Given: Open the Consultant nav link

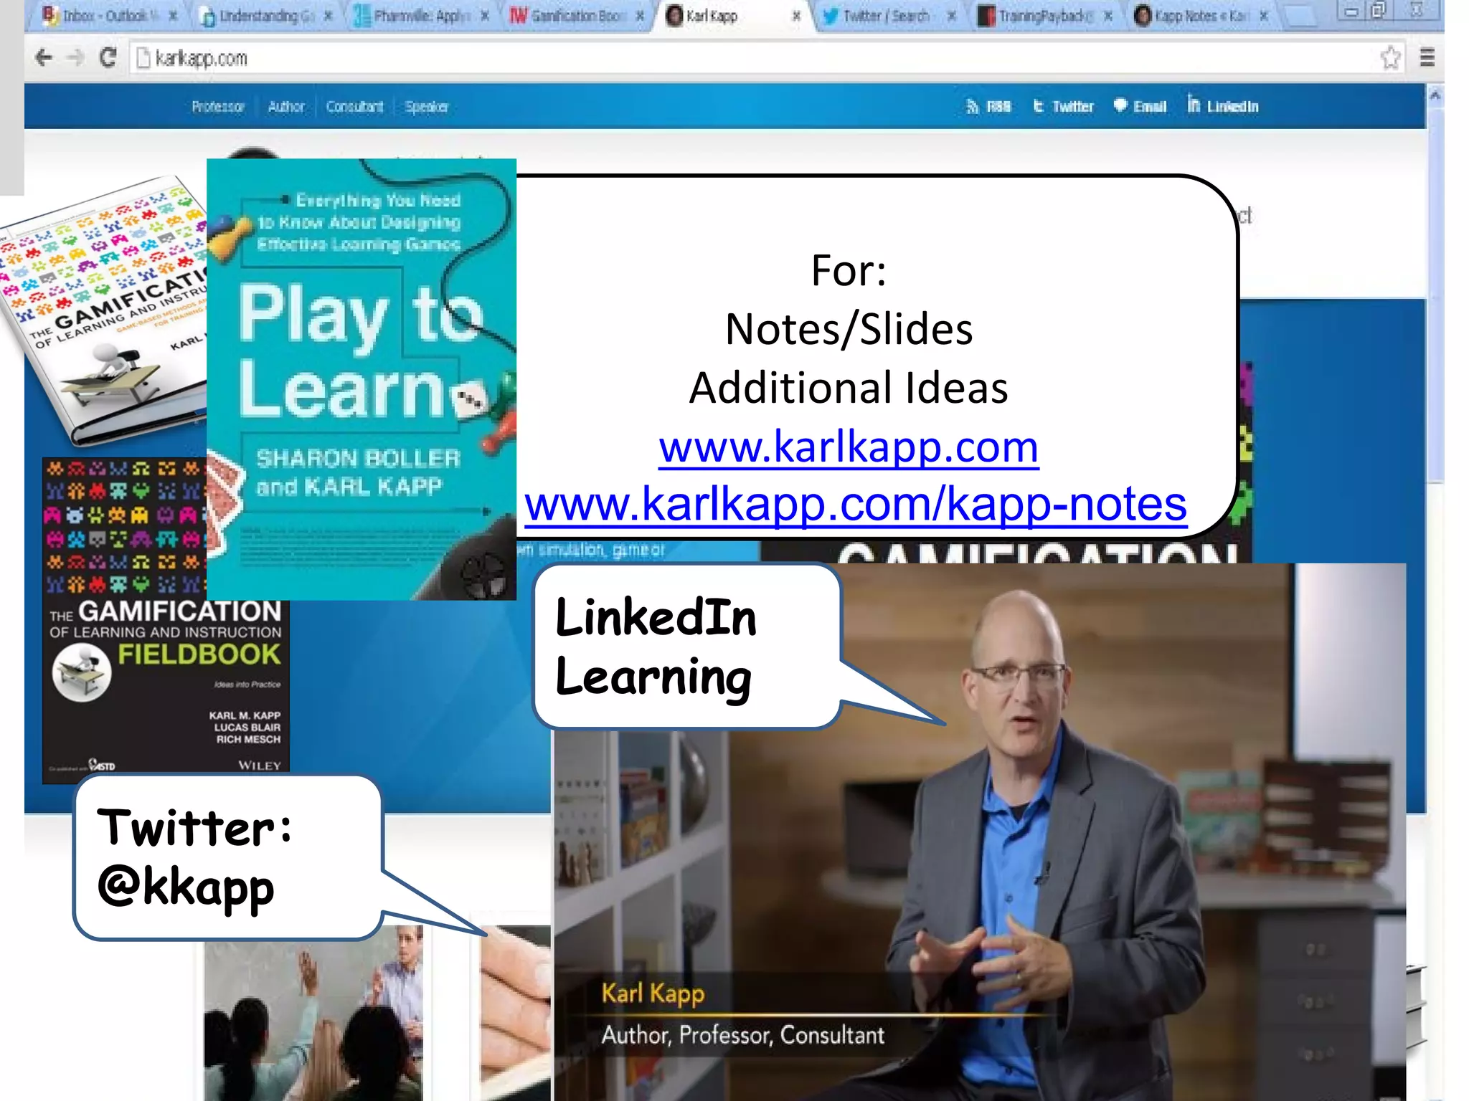Looking at the screenshot, I should tap(354, 107).
